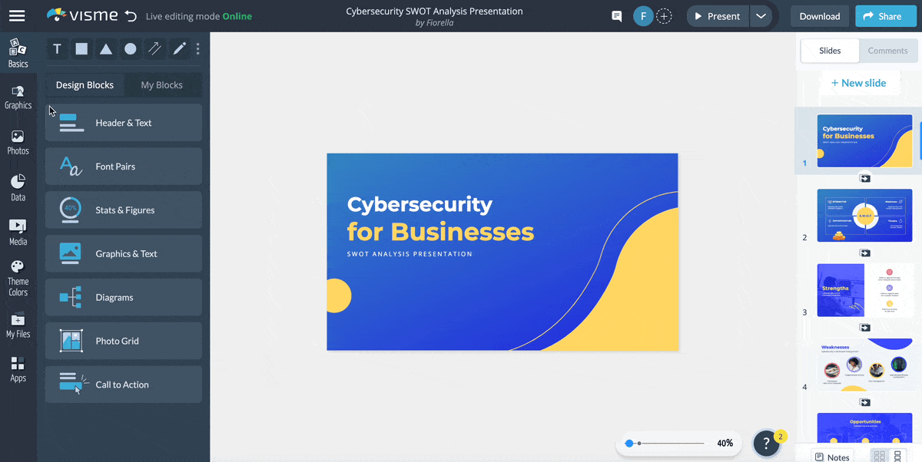Select the Ellipse shape tool
922x462 pixels.
(131, 48)
